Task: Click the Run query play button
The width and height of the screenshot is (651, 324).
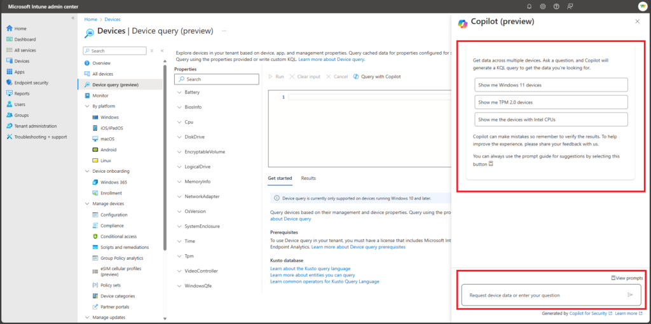Action: click(x=276, y=77)
